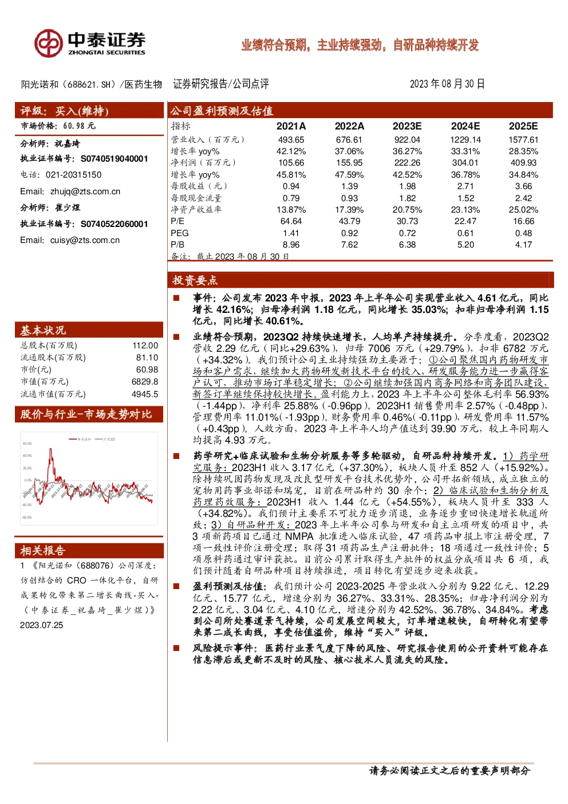This screenshot has width=568, height=804.
Task: Click growth rate cell 47.59%
Action: click(349, 175)
